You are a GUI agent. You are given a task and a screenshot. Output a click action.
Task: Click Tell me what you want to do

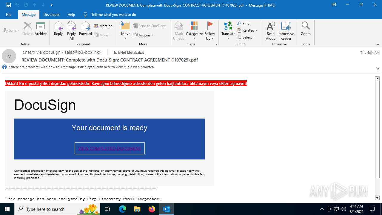point(113,14)
